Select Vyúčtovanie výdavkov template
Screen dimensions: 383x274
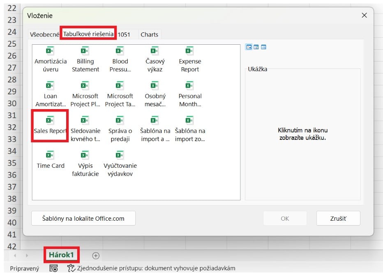tap(120, 164)
